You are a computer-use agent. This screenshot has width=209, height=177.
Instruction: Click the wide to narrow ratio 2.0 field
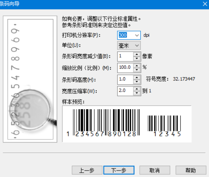(x=125, y=91)
